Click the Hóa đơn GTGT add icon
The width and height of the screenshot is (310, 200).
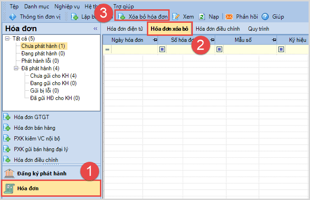(7, 117)
